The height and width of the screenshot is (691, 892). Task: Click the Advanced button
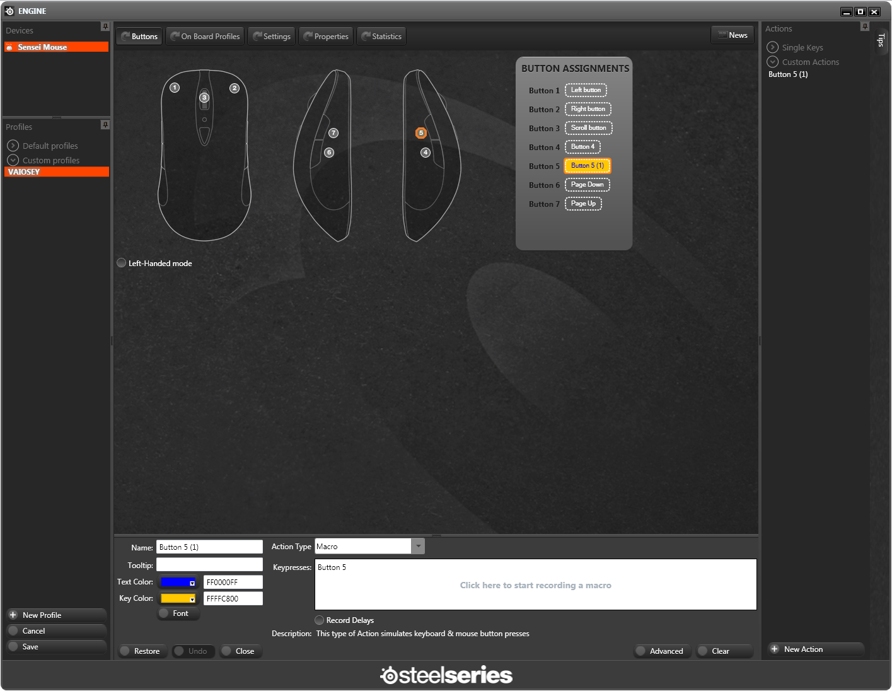click(x=661, y=651)
